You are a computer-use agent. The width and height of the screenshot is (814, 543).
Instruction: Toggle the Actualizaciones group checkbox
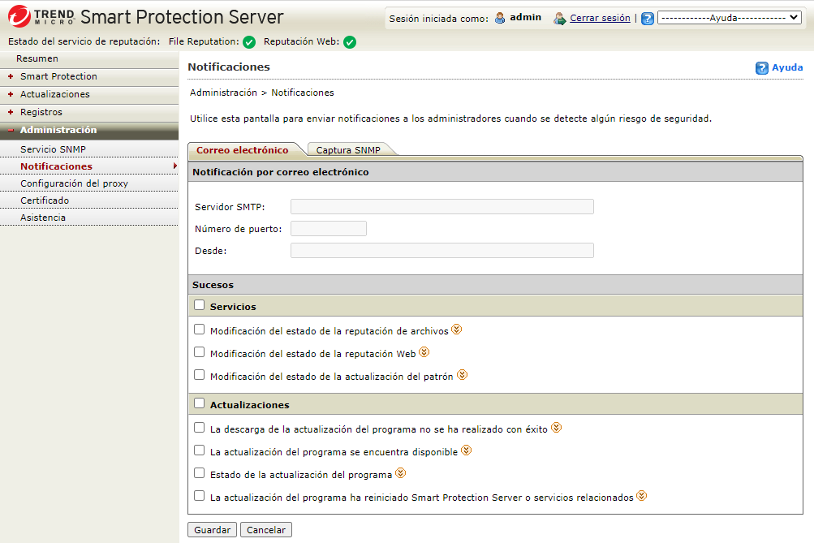point(200,403)
